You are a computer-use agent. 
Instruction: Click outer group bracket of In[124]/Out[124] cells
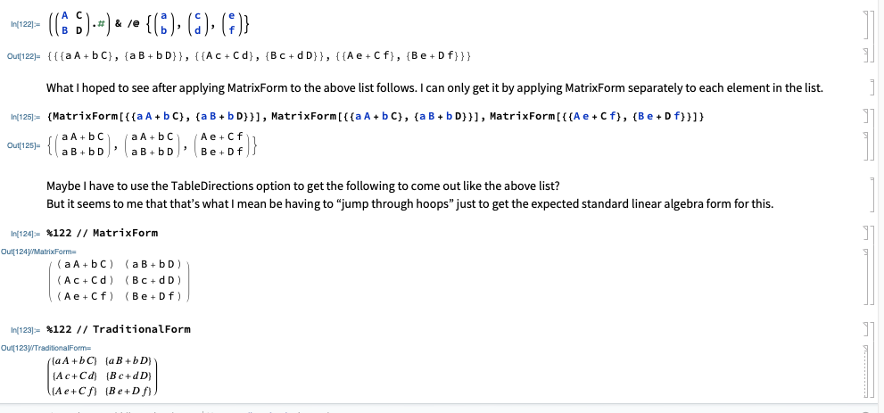[x=872, y=266]
